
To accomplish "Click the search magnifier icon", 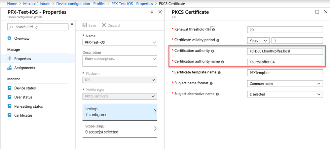I will pos(12,27).
